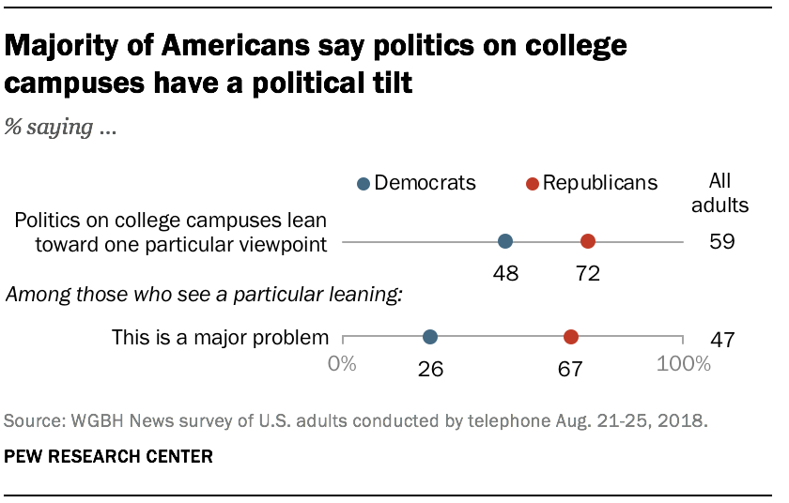789x503 pixels.
Task: Click the PEW RESEARCH CENTER label
Action: [x=109, y=457]
